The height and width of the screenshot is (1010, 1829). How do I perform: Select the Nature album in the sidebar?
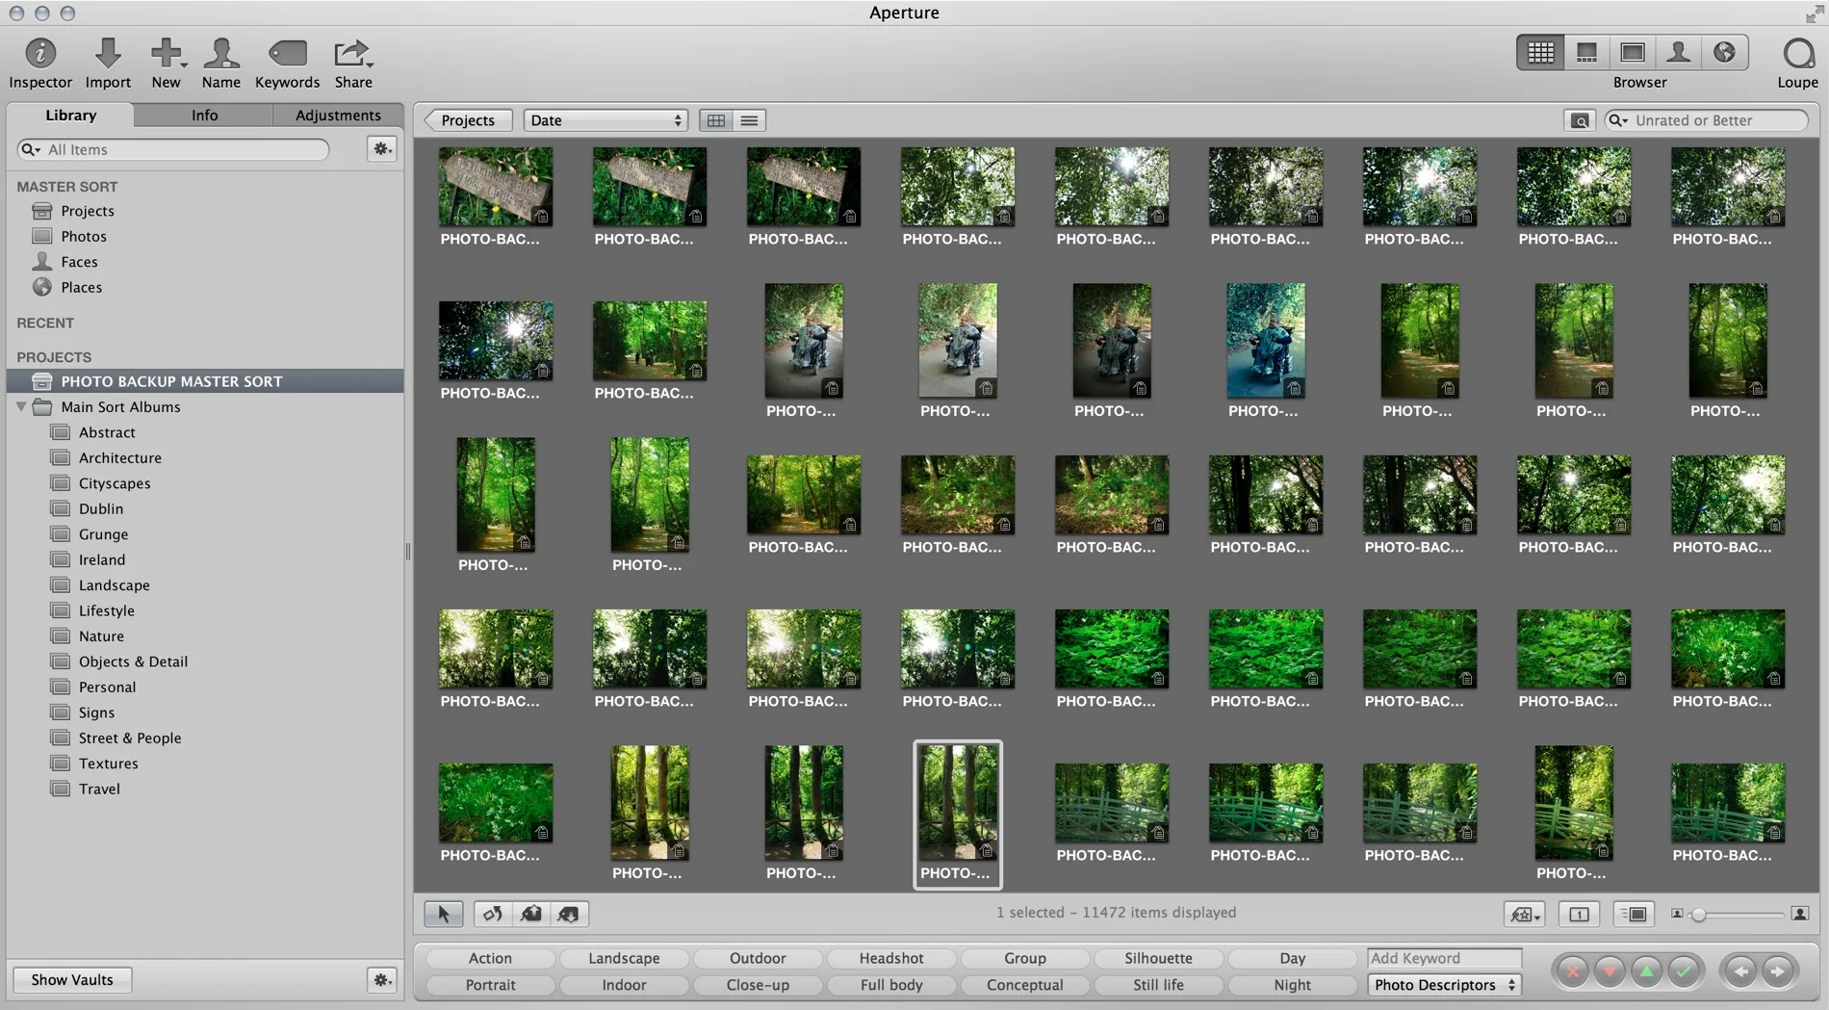tap(99, 635)
